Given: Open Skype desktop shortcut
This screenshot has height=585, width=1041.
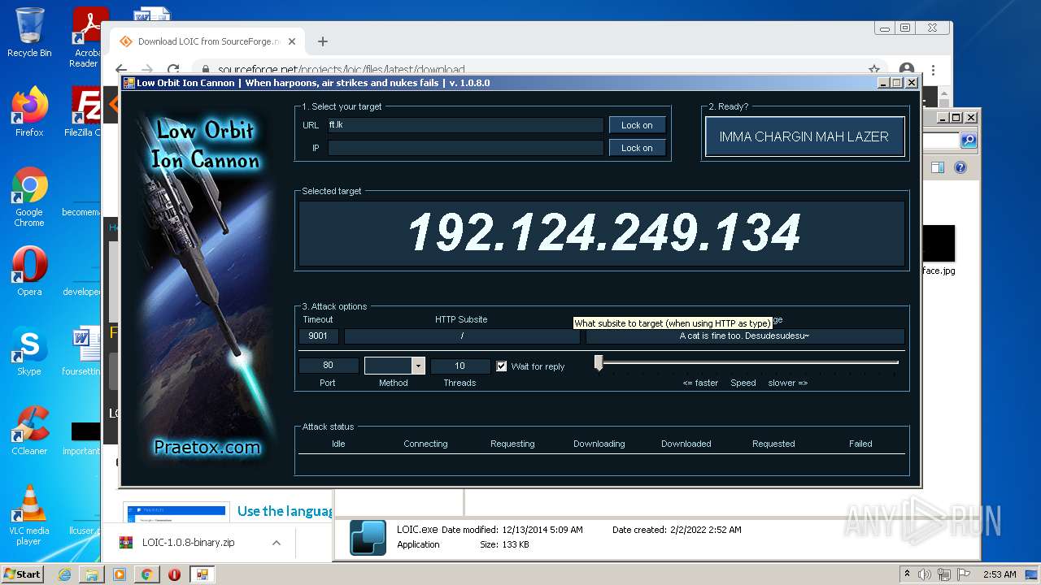Looking at the screenshot, I should click(x=29, y=351).
